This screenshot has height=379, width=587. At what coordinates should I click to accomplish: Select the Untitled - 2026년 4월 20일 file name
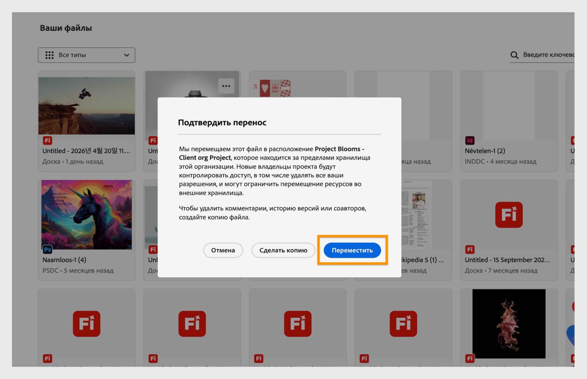(x=86, y=151)
